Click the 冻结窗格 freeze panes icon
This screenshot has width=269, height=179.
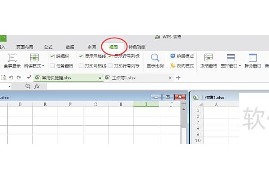tap(208, 57)
